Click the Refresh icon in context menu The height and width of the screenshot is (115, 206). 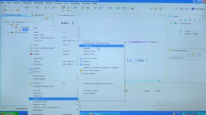(x=31, y=83)
